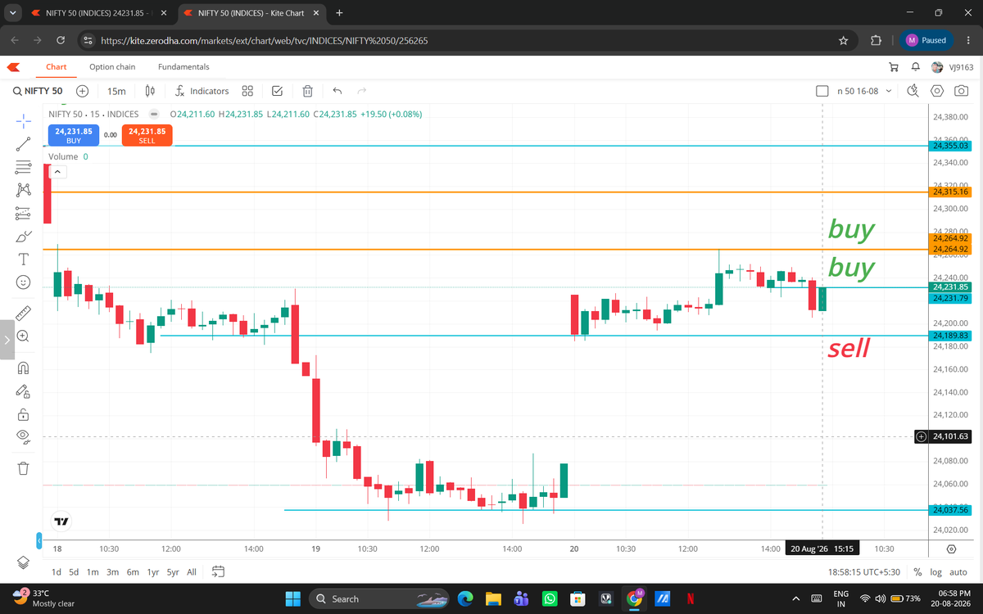Toggle stay in drawing mode
This screenshot has width=983, height=614.
(x=23, y=390)
